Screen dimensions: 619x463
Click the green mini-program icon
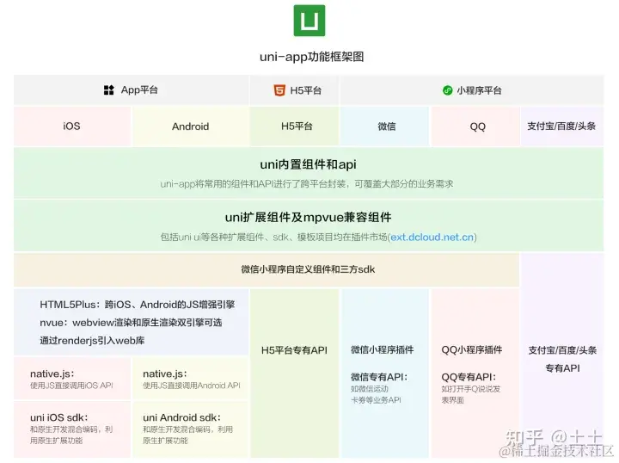pyautogui.click(x=447, y=90)
